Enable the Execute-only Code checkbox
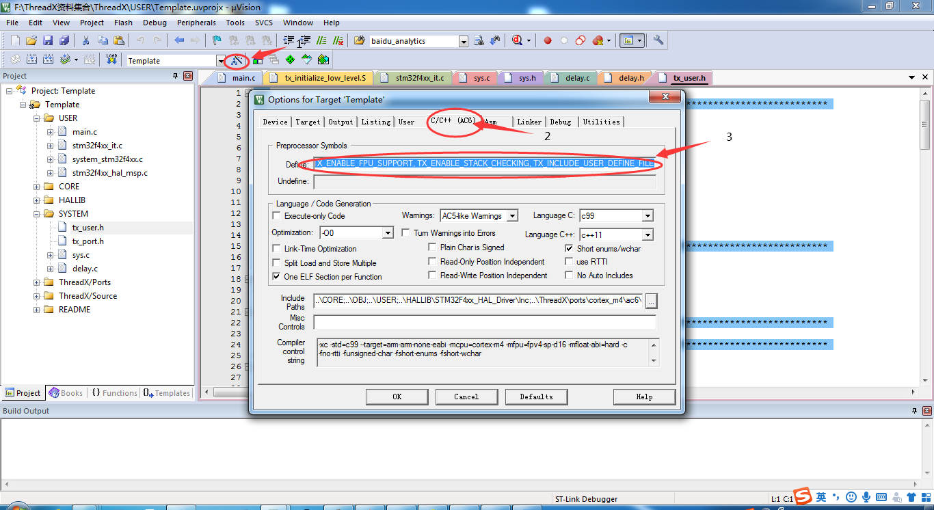Image resolution: width=934 pixels, height=510 pixels. click(x=277, y=216)
